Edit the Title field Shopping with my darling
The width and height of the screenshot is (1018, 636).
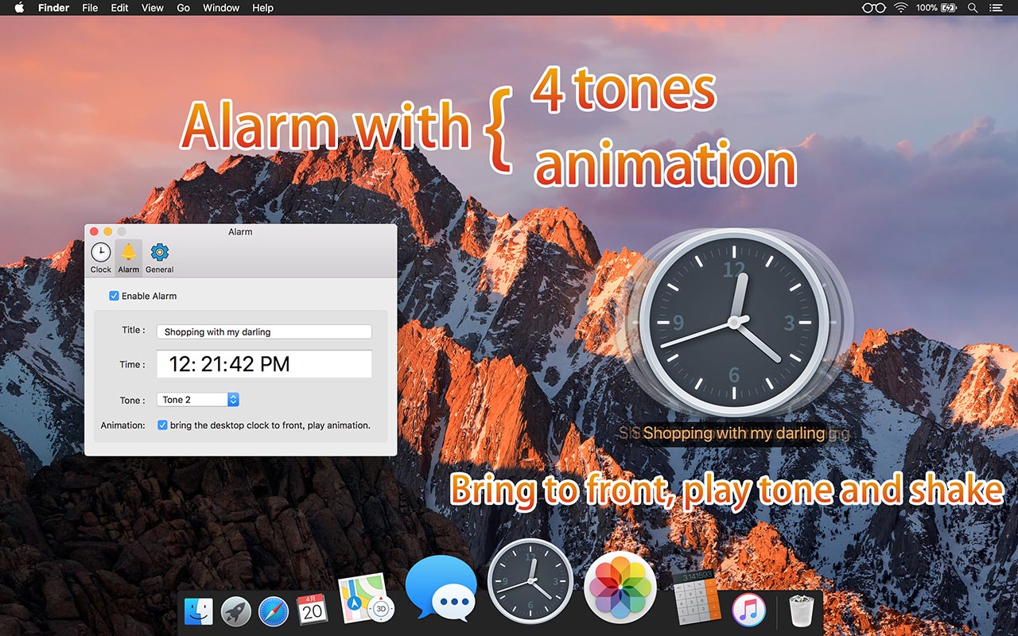pyautogui.click(x=264, y=332)
